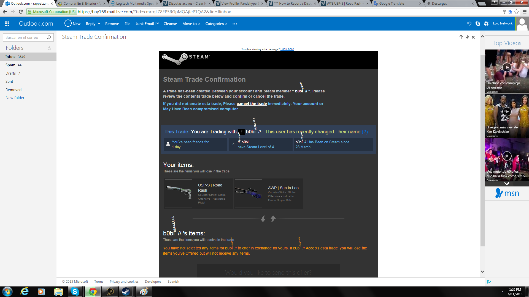Image resolution: width=529 pixels, height=297 pixels.
Task: Open the more actions ellipsis menu
Action: [235, 24]
